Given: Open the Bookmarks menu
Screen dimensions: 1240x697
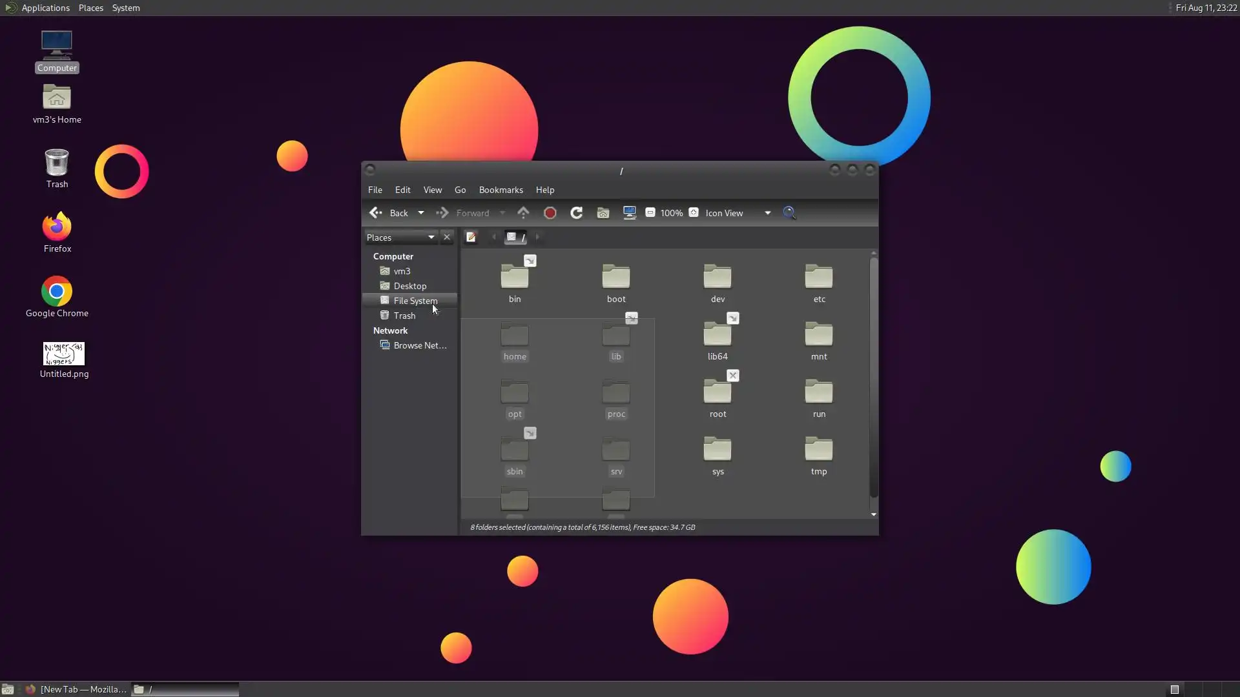Looking at the screenshot, I should [501, 190].
